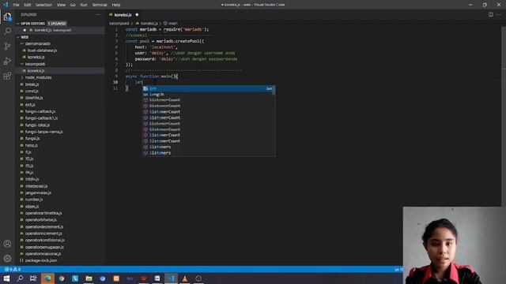Screen dimensions: 506x284
Task: Open objek.js in the explorer
Action: pyautogui.click(x=32, y=207)
